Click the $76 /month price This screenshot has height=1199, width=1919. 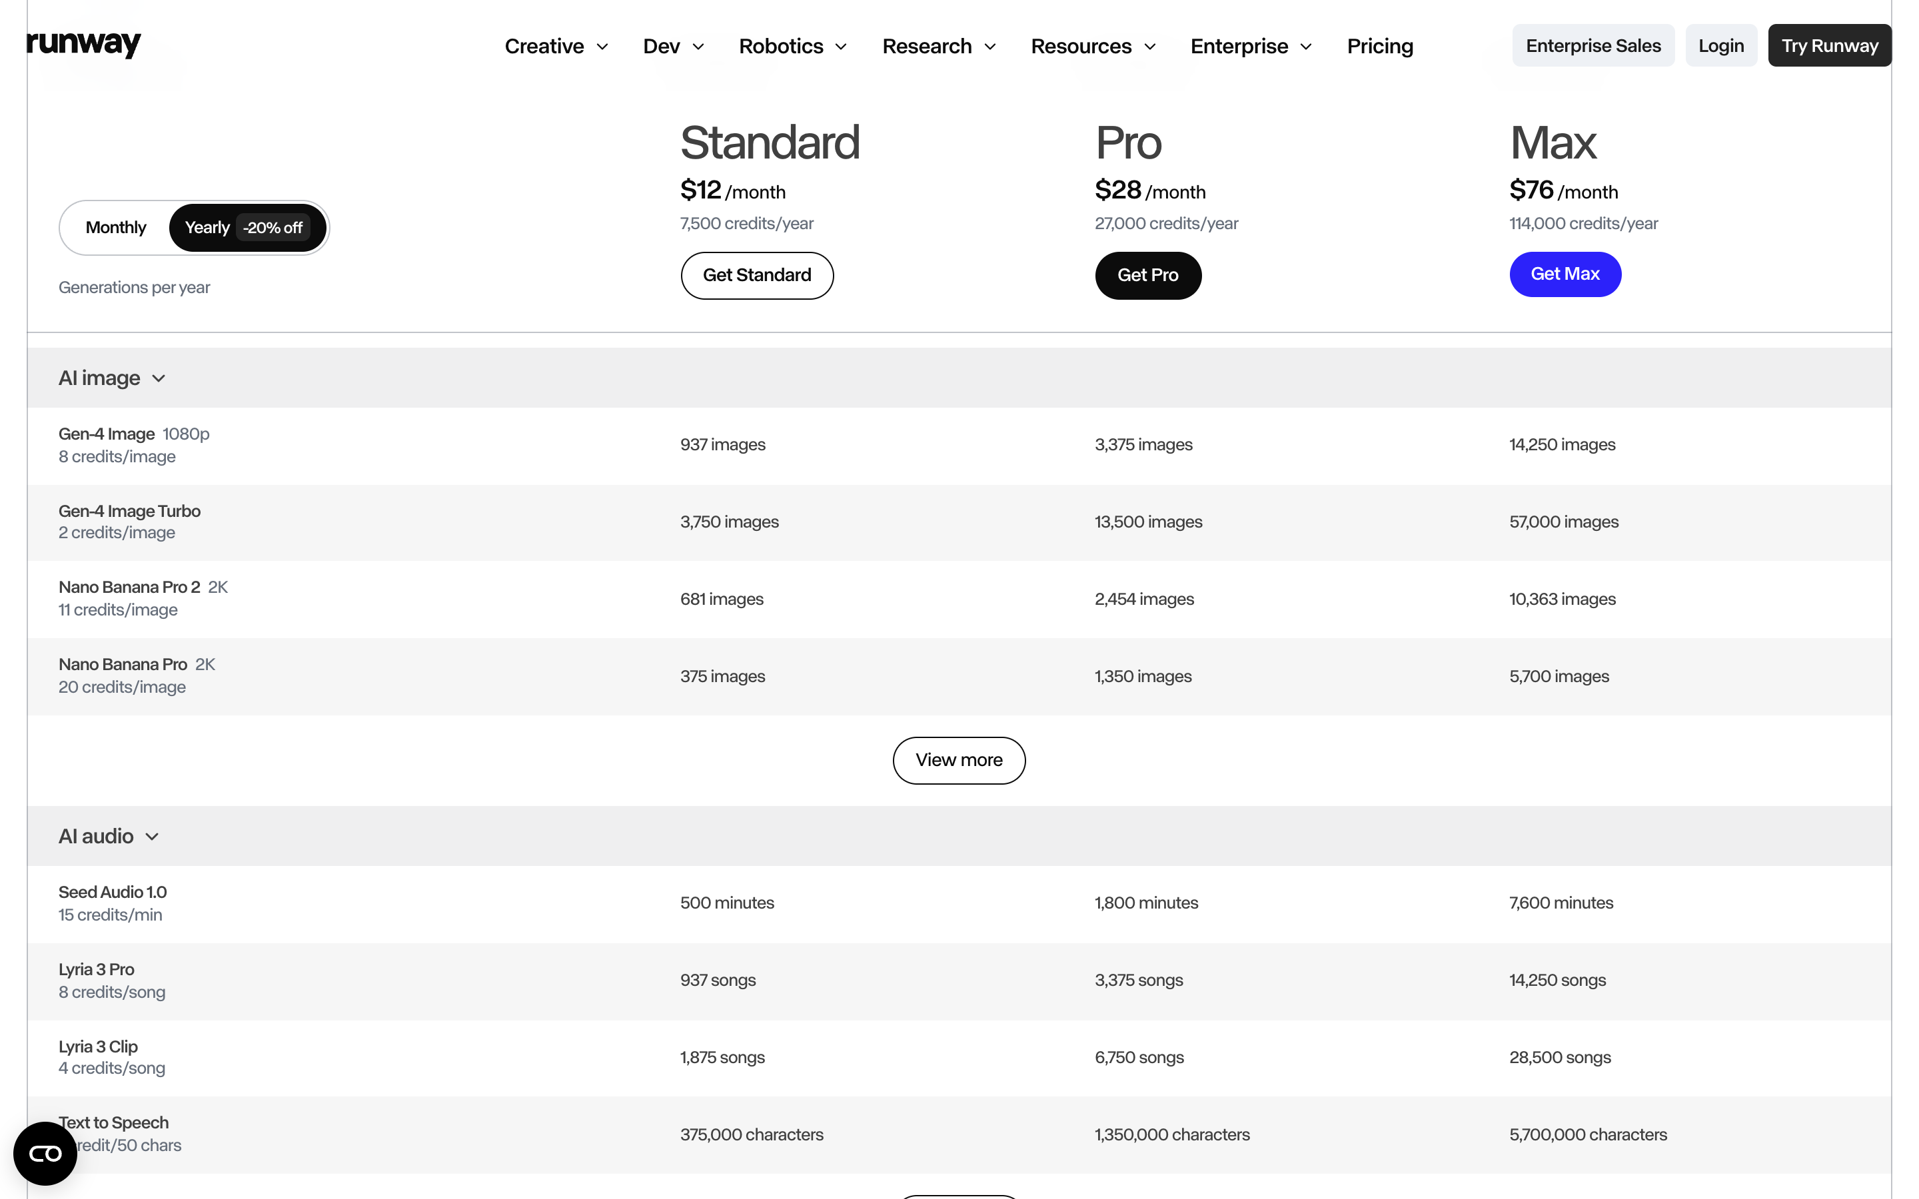pyautogui.click(x=1564, y=191)
